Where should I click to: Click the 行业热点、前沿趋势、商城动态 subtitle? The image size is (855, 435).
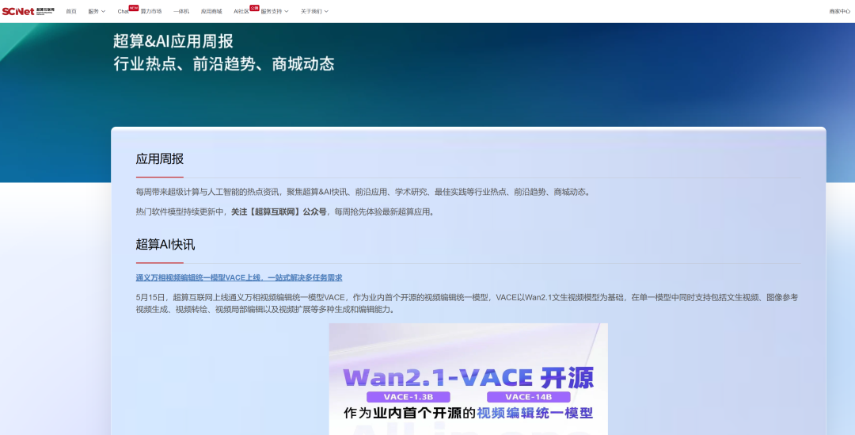(x=223, y=64)
